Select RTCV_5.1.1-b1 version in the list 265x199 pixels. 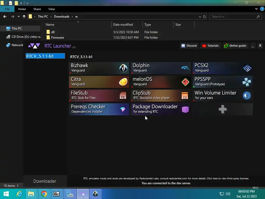(x=45, y=56)
